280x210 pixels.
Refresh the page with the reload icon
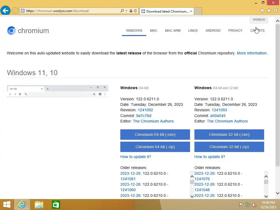pos(135,11)
